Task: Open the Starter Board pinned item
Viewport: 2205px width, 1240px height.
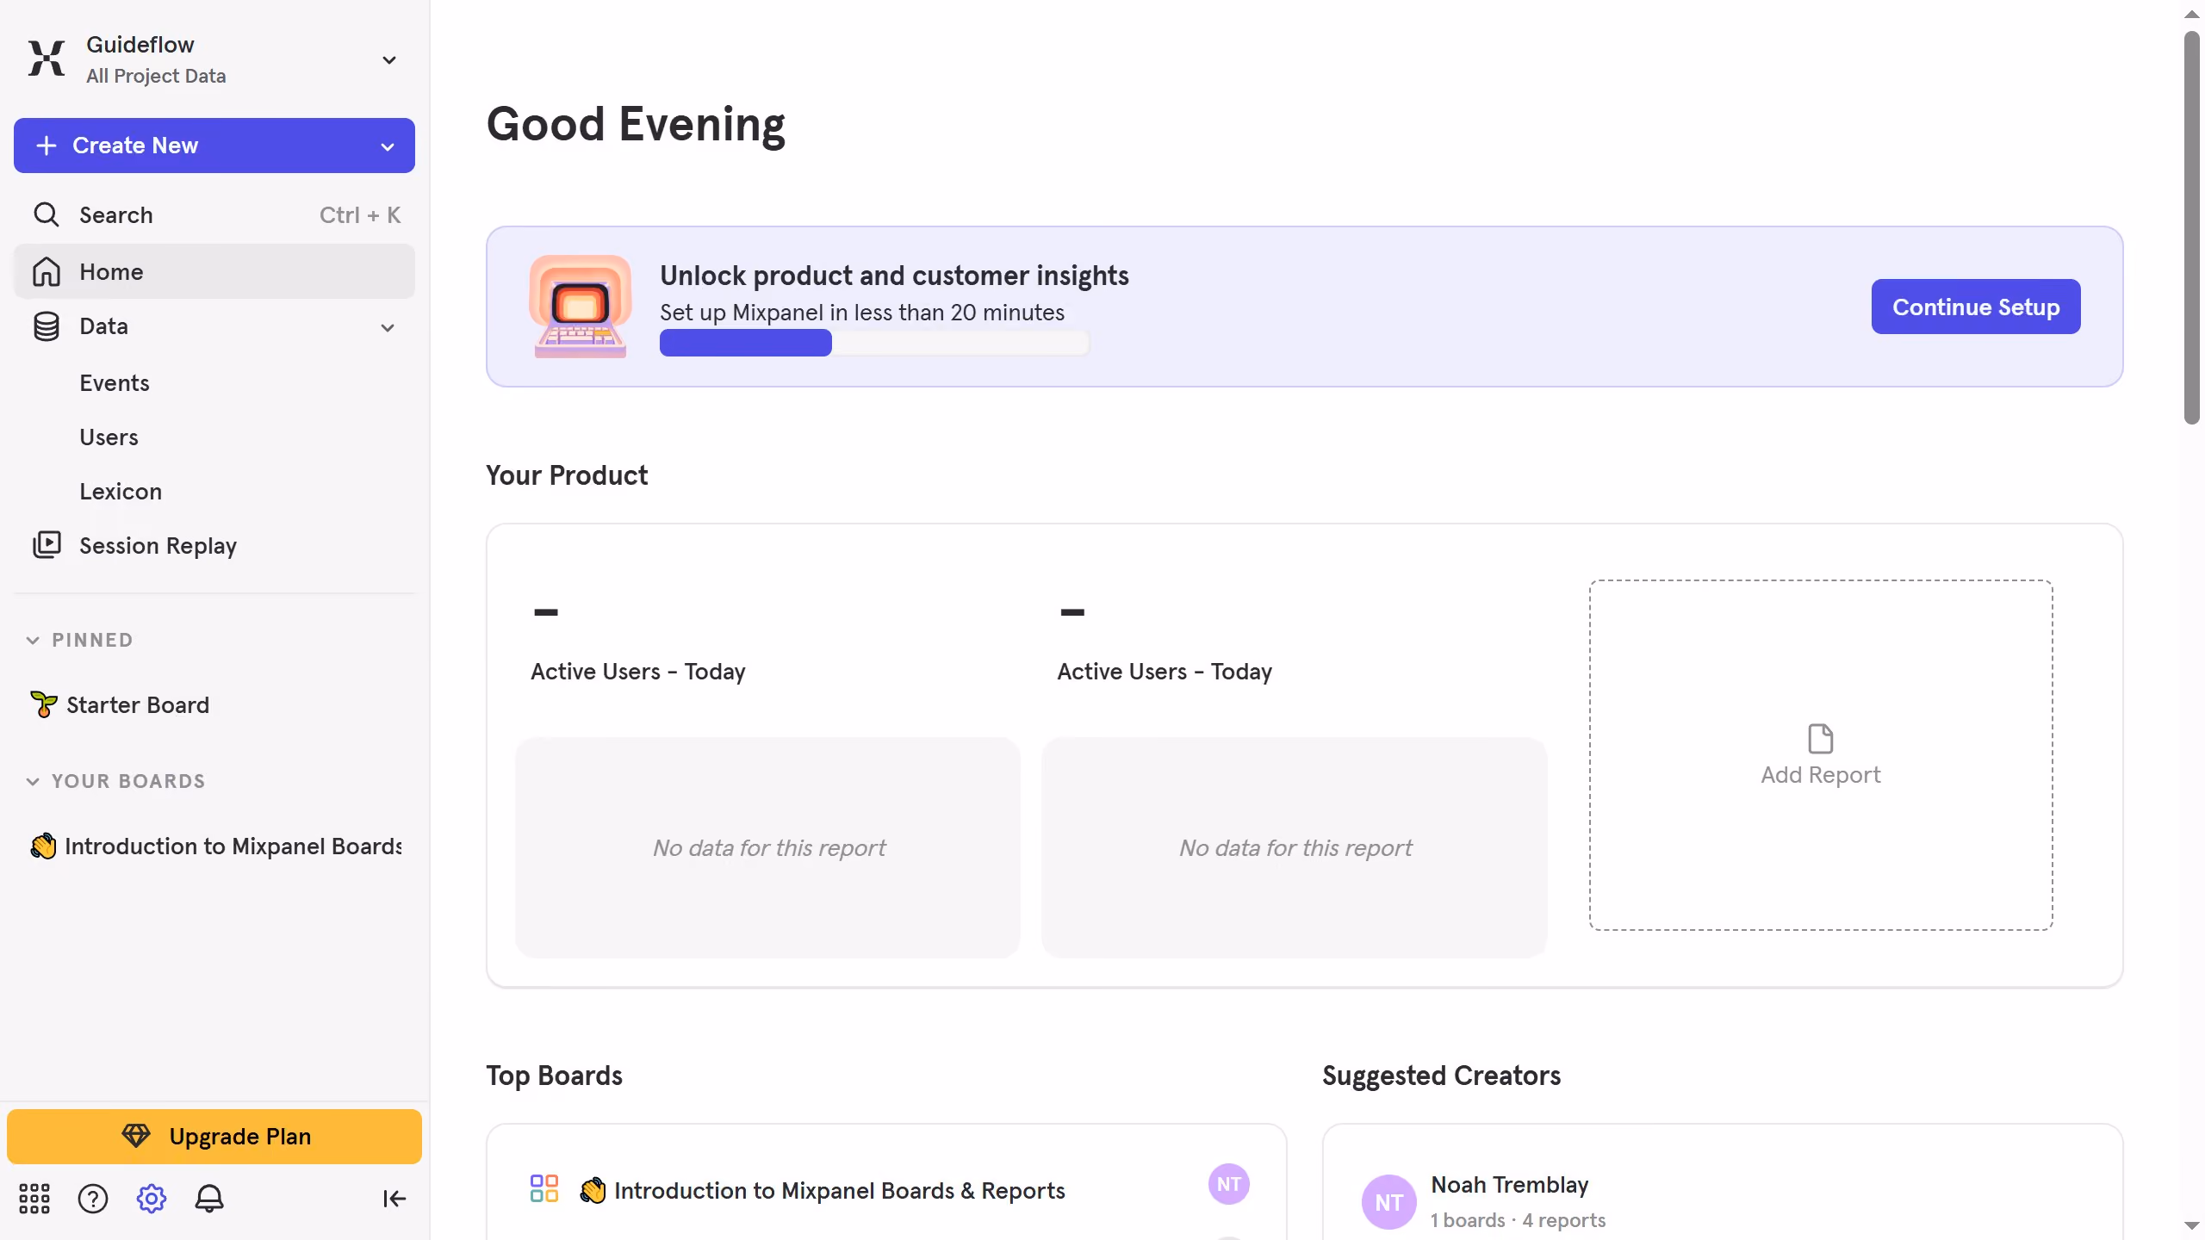Action: pyautogui.click(x=138, y=704)
